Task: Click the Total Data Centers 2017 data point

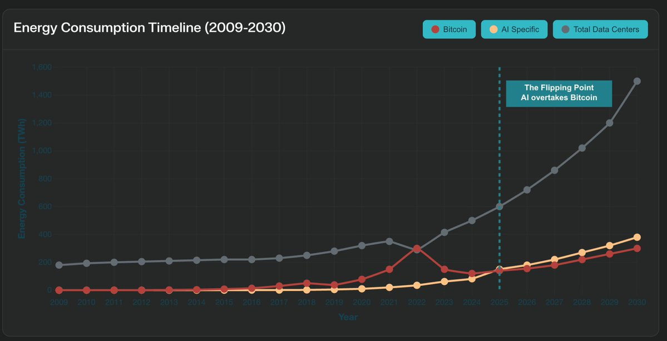Action: [x=279, y=258]
